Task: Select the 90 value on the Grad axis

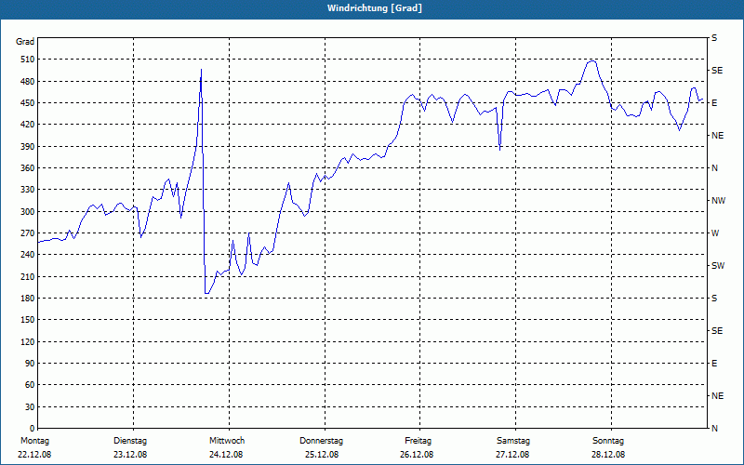Action: click(x=30, y=364)
